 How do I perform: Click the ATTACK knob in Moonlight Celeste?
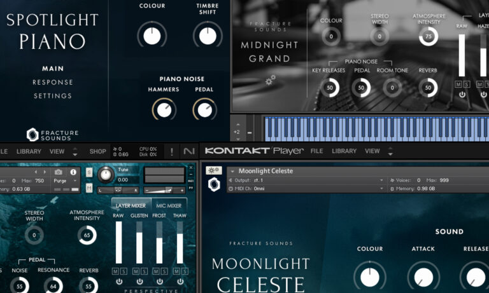tap(423, 276)
